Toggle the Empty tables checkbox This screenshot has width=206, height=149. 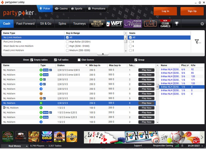point(32,60)
